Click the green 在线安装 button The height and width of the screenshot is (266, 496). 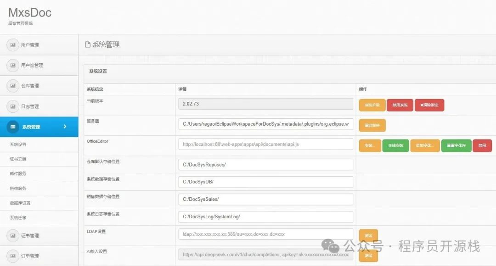(x=395, y=145)
